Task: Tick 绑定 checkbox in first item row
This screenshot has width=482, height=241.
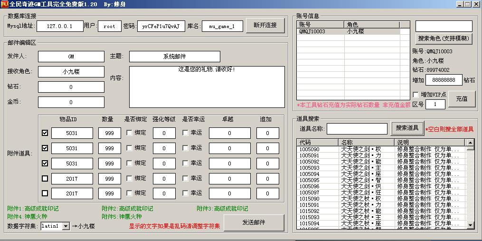Action: [x=129, y=133]
